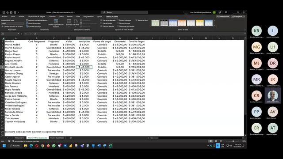Click the Excel icon on the taskbar
This screenshot has height=159, width=283.
pos(111,146)
